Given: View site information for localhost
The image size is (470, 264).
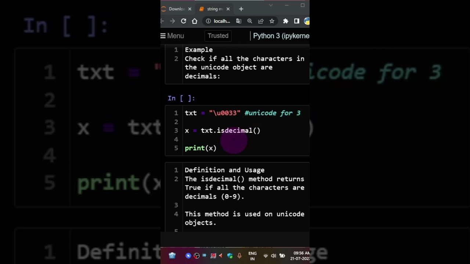Looking at the screenshot, I should tap(208, 21).
